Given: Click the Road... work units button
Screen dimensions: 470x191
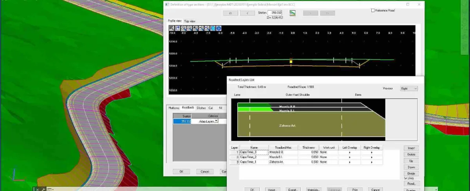Looking at the screenshot, I should pos(411,184).
